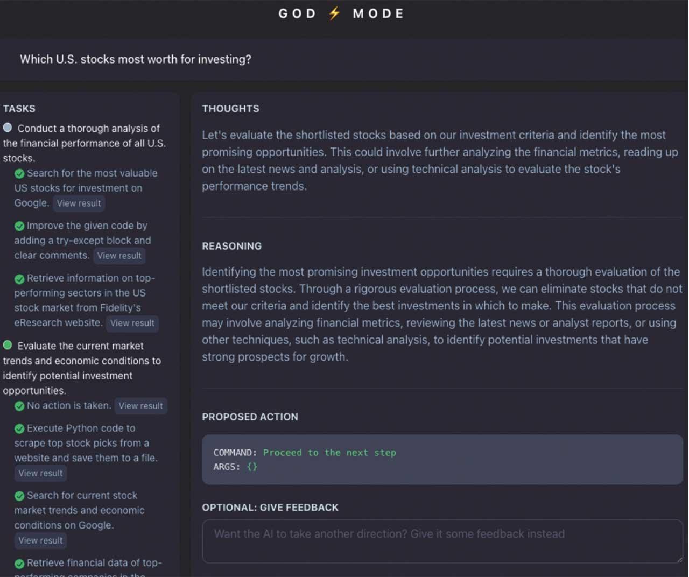
Task: Click checkmark for Execute Python code task
Action: 19,429
